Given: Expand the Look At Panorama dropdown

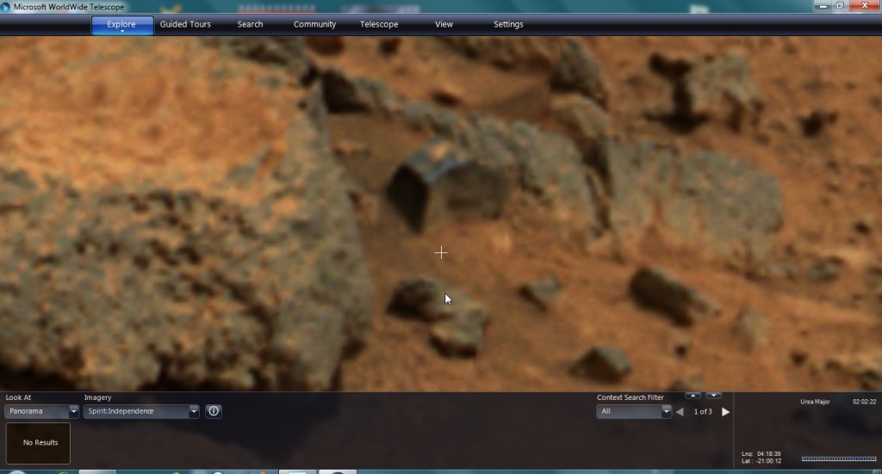Looking at the screenshot, I should coord(73,412).
